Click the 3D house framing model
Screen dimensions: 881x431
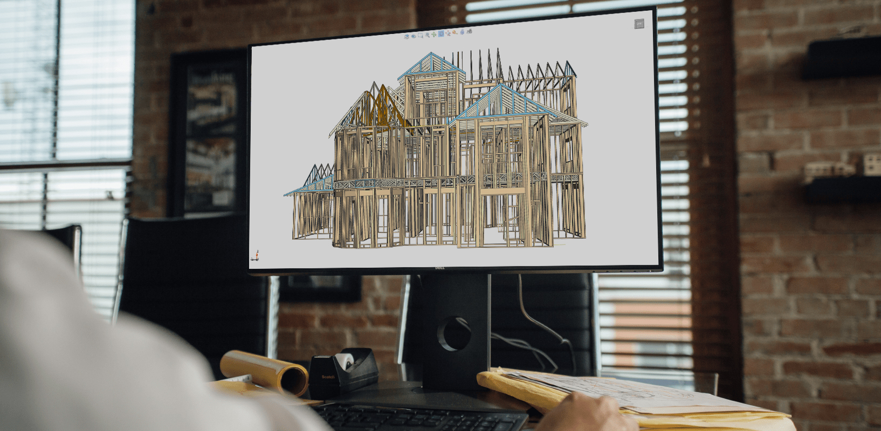436,150
